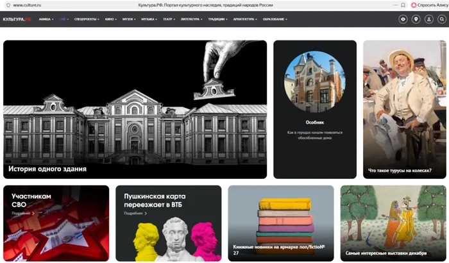Open the История одного здания feature card

tap(135, 109)
